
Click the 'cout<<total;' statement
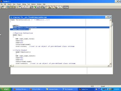(x=21, y=46)
